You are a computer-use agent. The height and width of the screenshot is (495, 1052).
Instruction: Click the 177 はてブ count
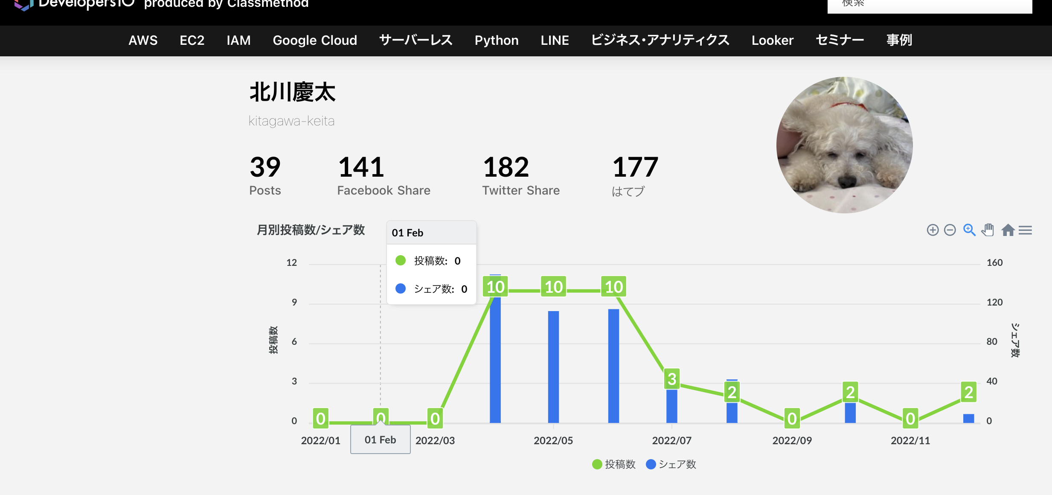[635, 167]
